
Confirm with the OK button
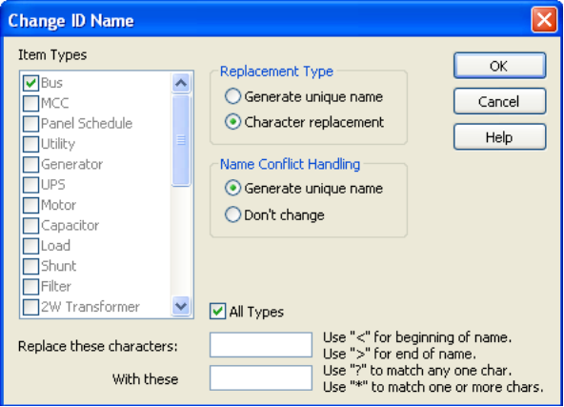(x=499, y=66)
